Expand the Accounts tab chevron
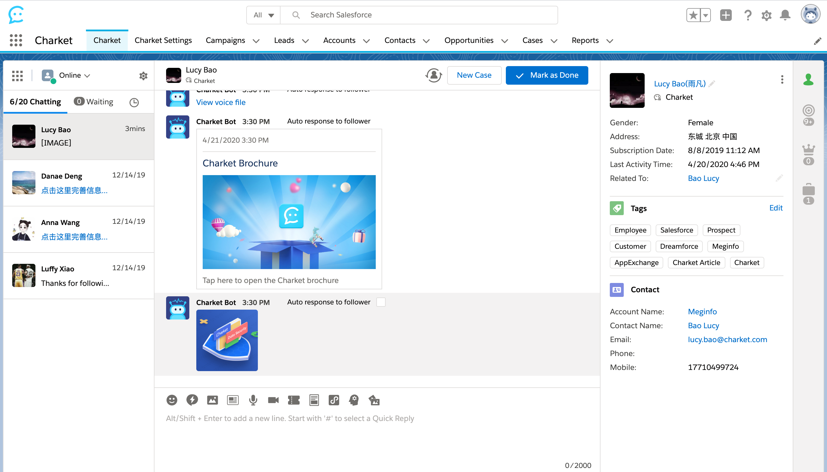827x472 pixels. (366, 41)
